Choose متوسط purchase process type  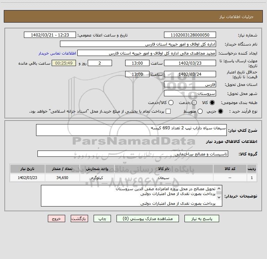(x=200, y=111)
